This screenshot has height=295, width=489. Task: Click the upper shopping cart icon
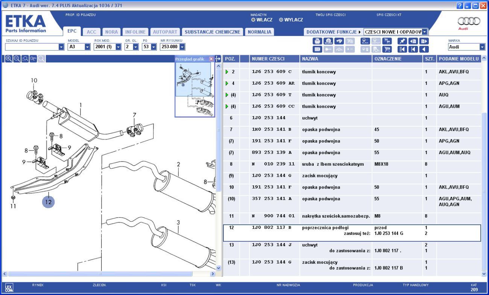387,41
